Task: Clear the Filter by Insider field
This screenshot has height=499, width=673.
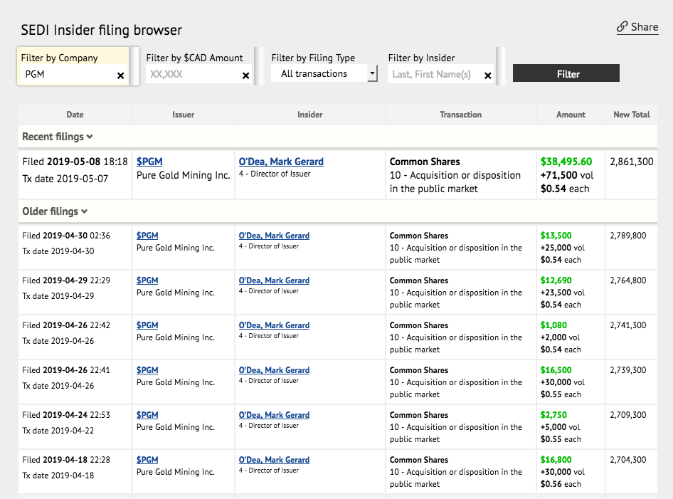Action: pos(487,75)
